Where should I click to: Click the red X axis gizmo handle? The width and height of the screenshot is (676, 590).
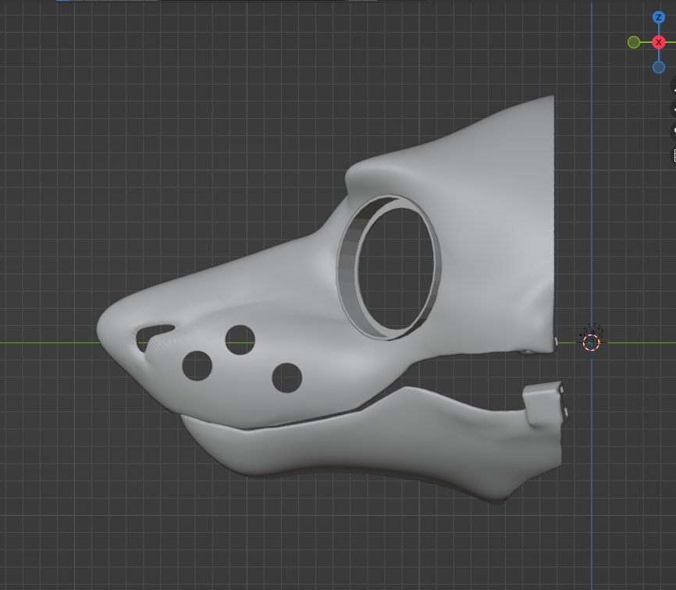tap(658, 42)
